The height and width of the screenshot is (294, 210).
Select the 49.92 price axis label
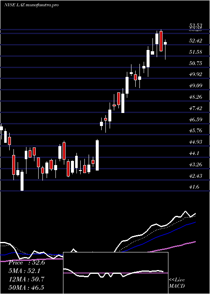pos(196,74)
